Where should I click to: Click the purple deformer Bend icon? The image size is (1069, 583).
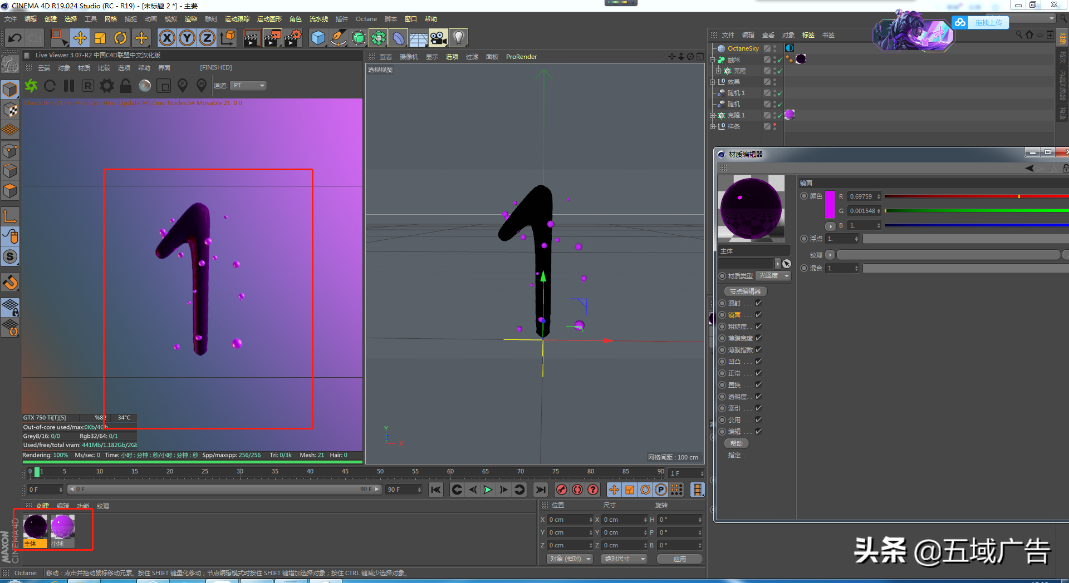tap(399, 38)
